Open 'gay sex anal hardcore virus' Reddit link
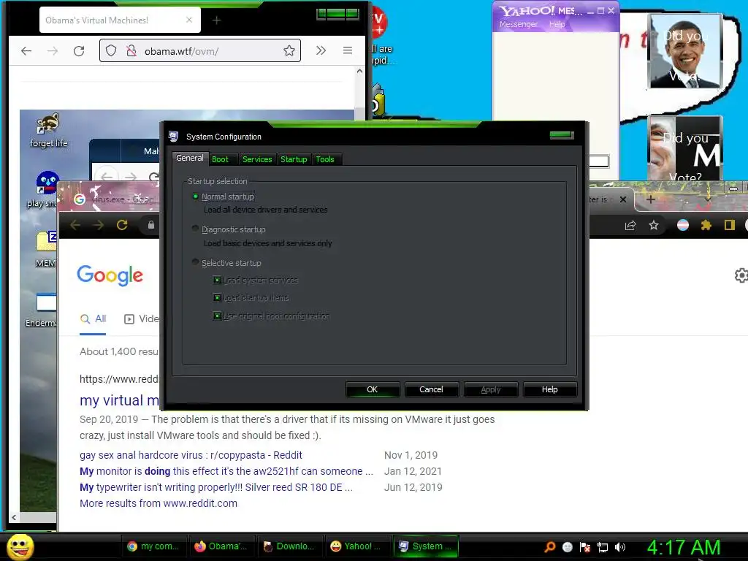The image size is (748, 561). (191, 455)
